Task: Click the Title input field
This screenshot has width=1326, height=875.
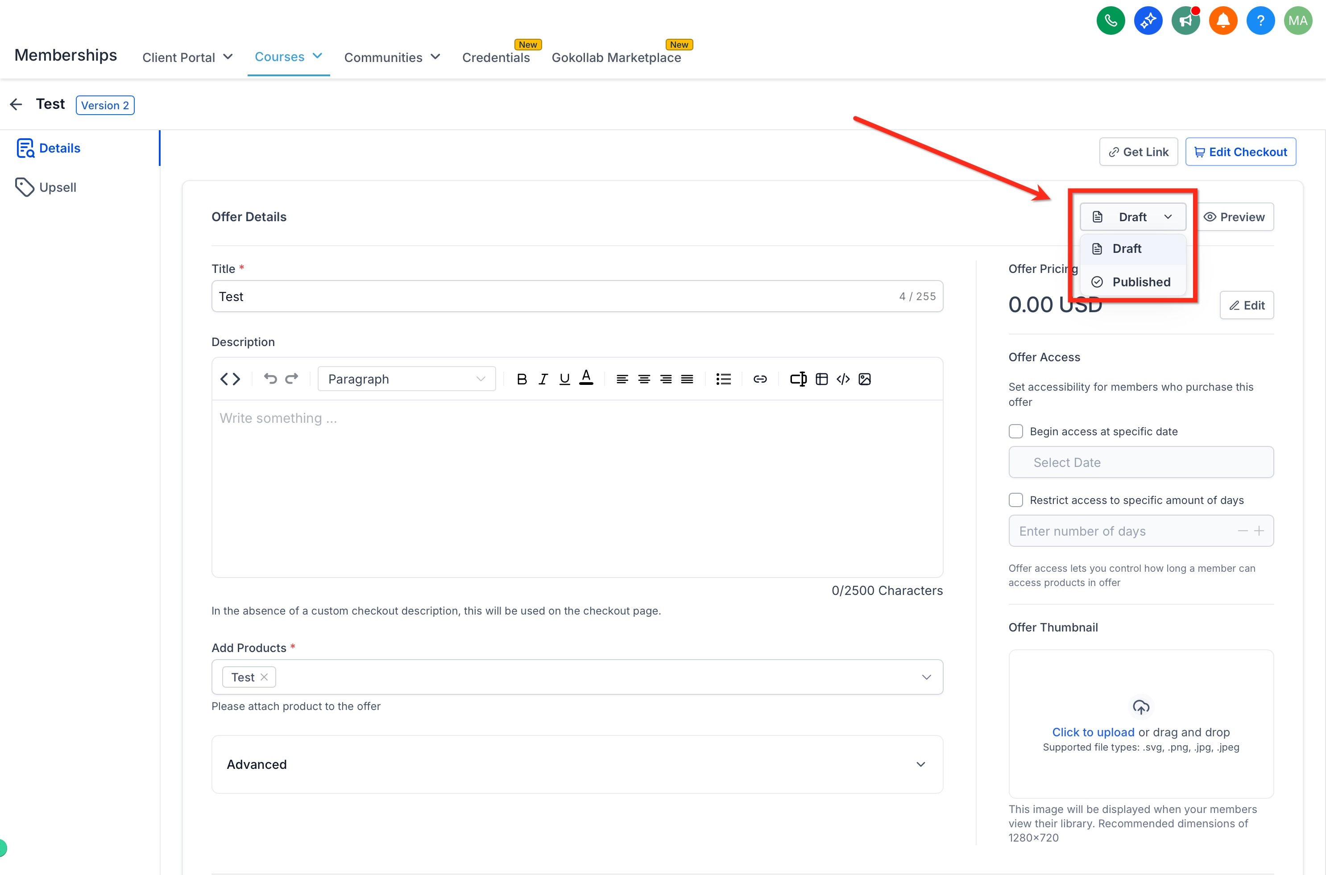Action: tap(577, 296)
